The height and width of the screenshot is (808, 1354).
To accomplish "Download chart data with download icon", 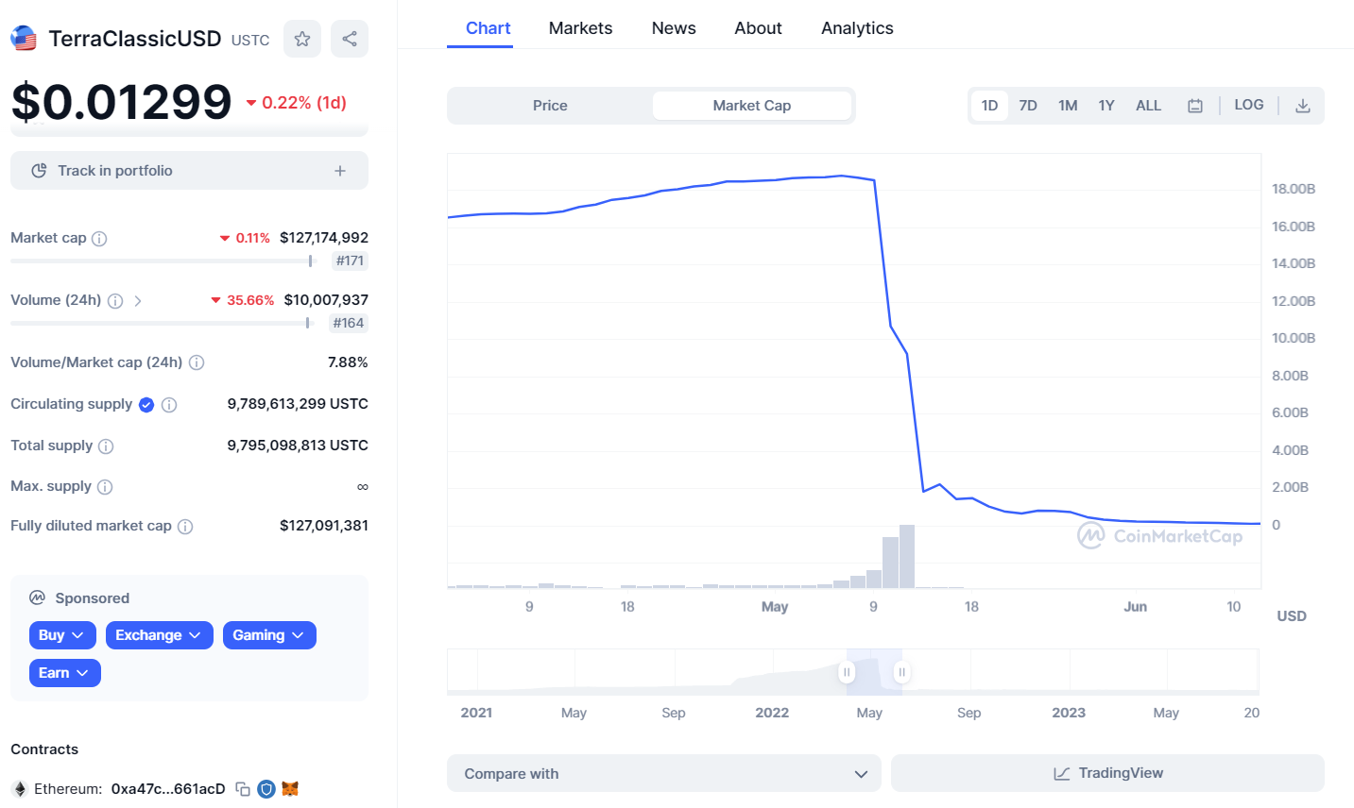I will [x=1303, y=106].
